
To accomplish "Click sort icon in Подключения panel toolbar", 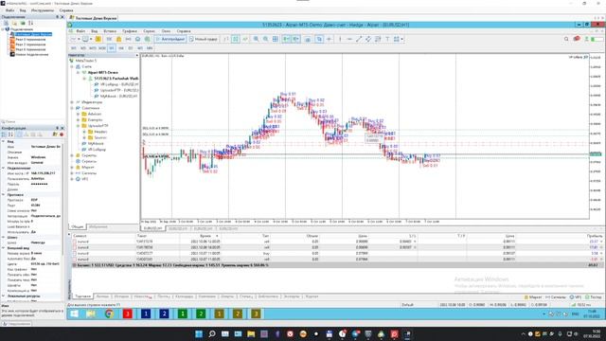I will click(x=31, y=23).
